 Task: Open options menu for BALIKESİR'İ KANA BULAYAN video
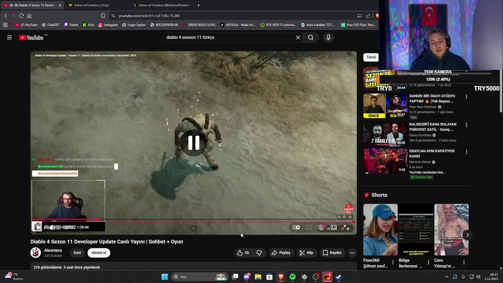click(466, 125)
